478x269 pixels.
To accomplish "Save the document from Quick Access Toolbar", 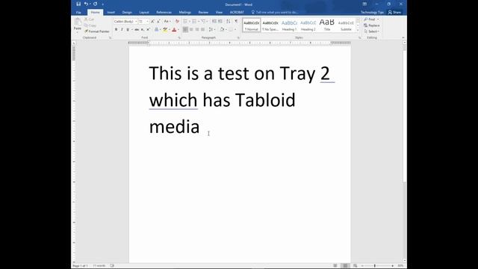I will 78,4.
